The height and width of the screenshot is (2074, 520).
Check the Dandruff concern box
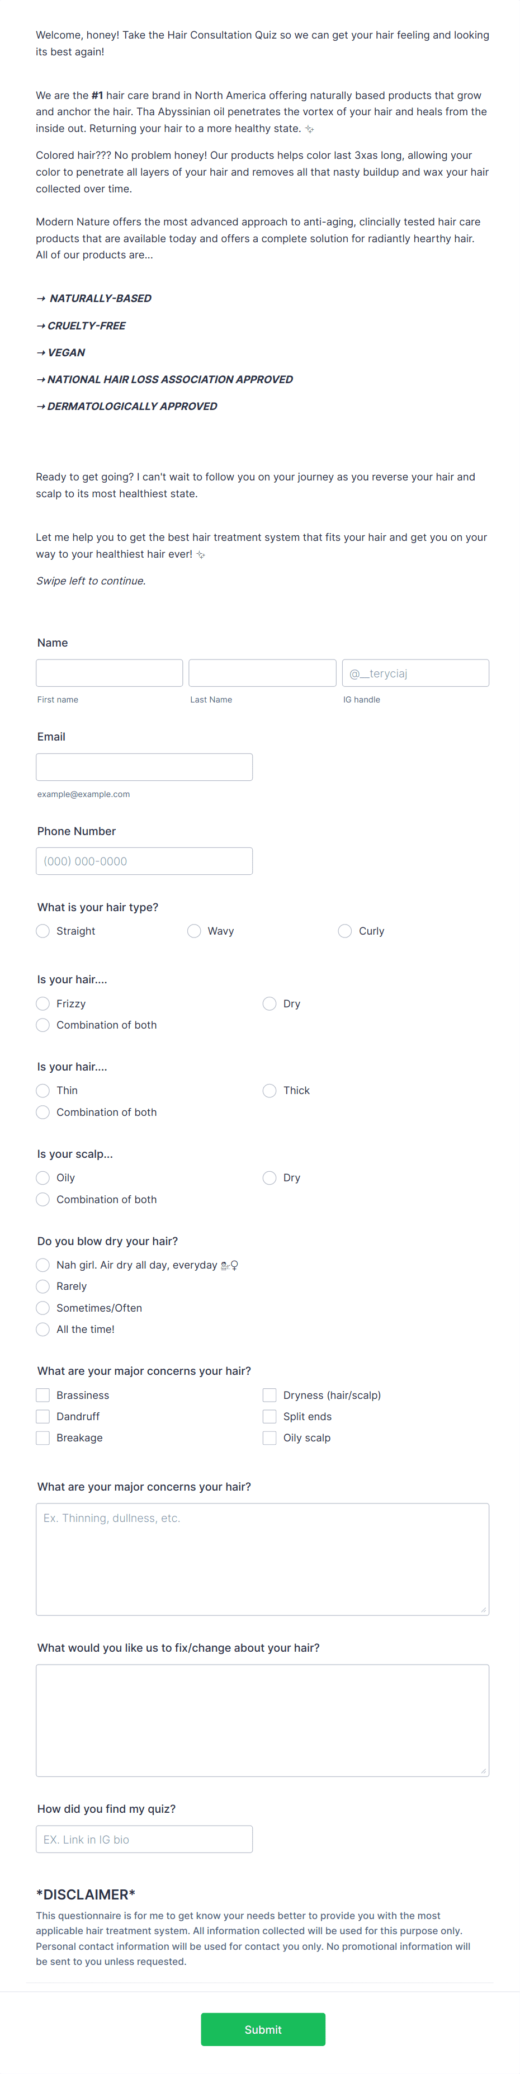pos(42,1416)
